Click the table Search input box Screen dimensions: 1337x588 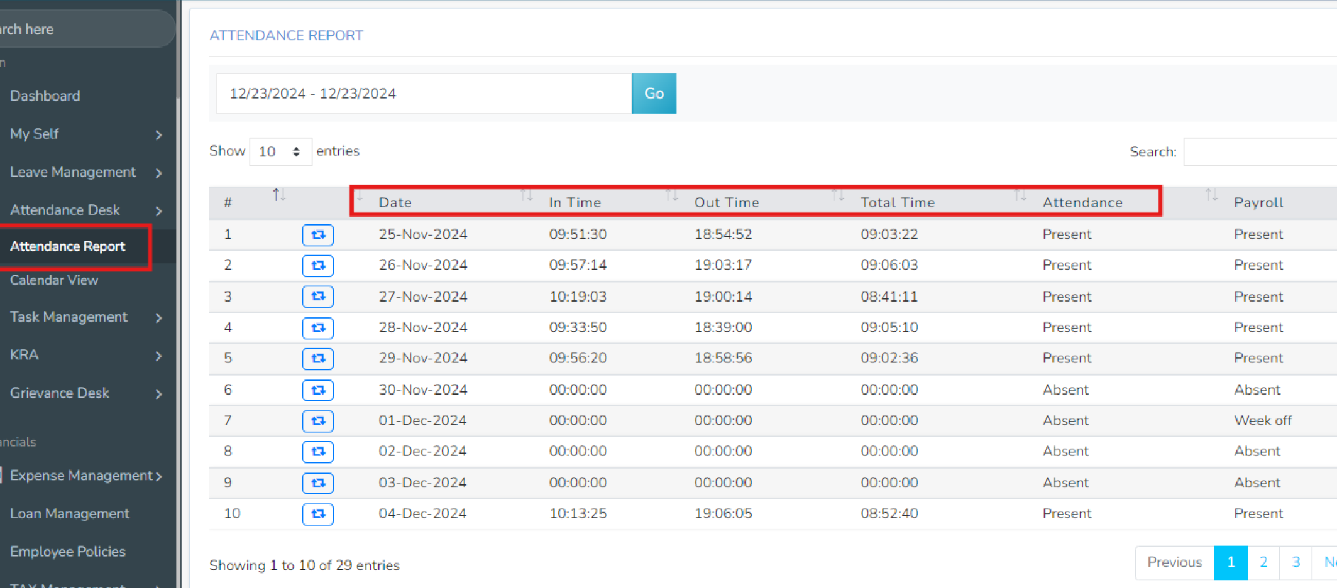(1260, 152)
